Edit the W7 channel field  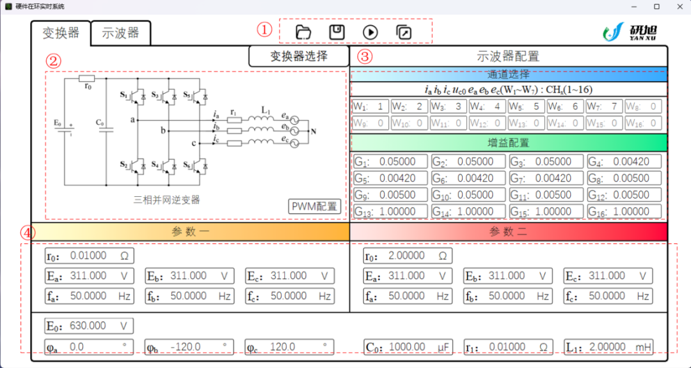point(604,107)
